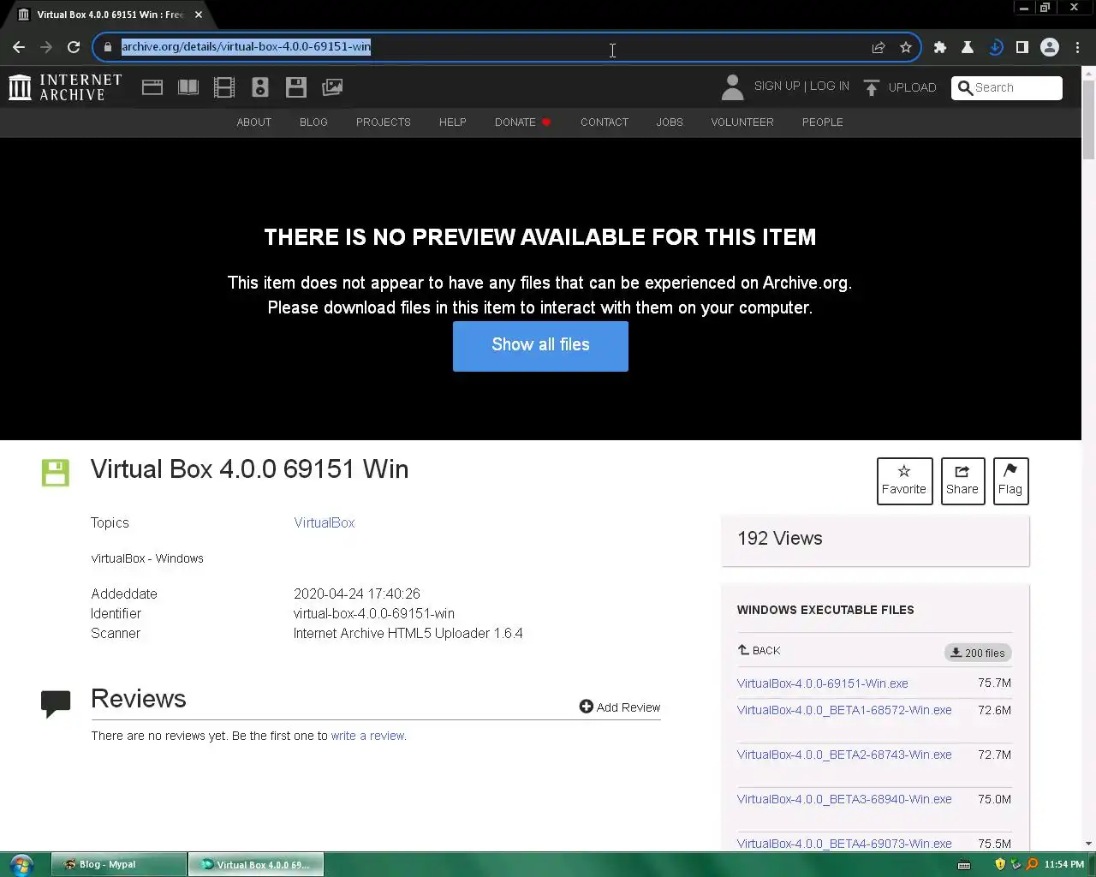Click the browser Forward arrow

tap(46, 47)
